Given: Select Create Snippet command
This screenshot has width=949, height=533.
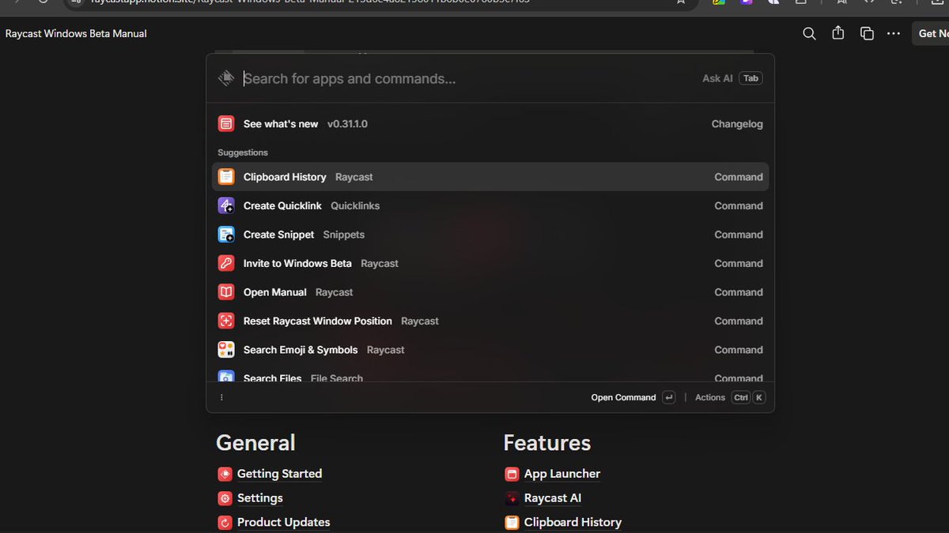Looking at the screenshot, I should [490, 235].
